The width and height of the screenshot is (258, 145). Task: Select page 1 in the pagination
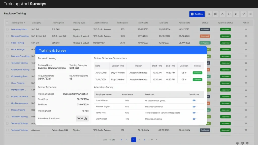134,140
